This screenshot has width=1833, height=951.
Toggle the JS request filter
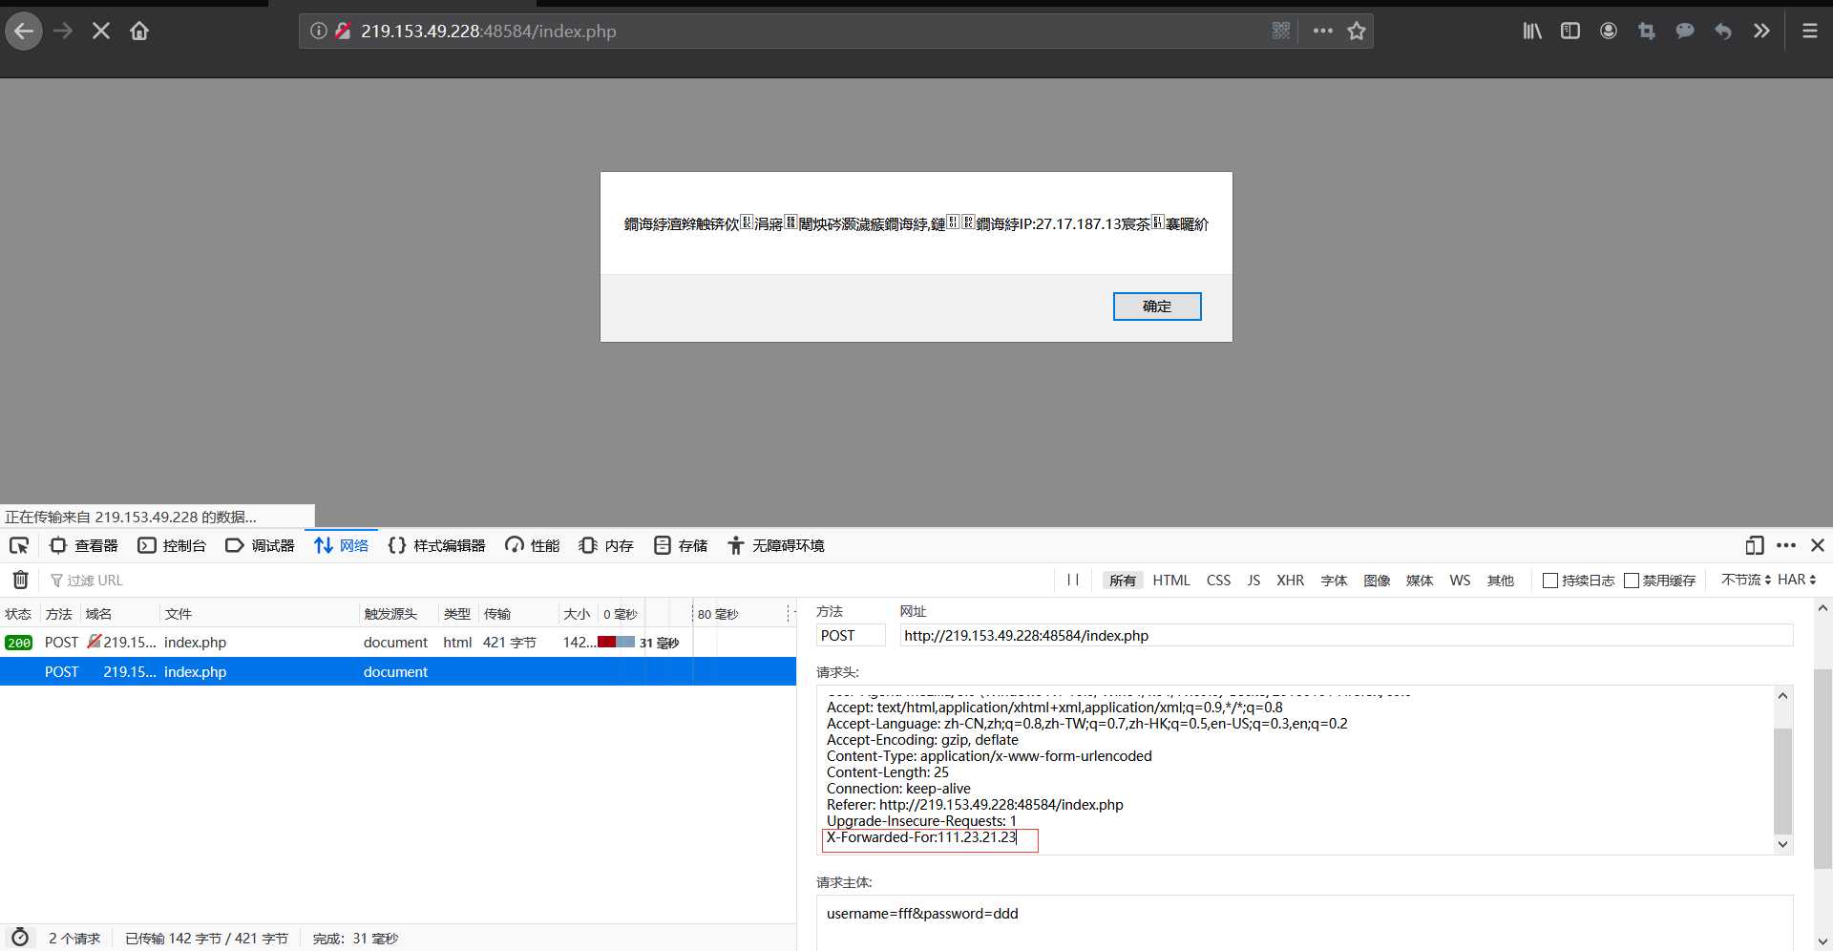point(1254,580)
